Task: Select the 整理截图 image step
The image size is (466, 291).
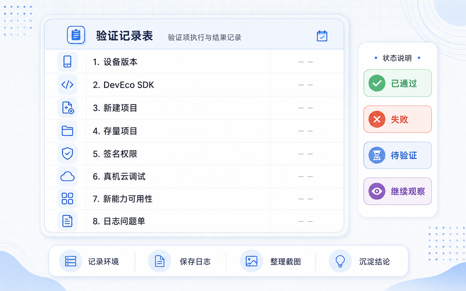Action: click(271, 261)
